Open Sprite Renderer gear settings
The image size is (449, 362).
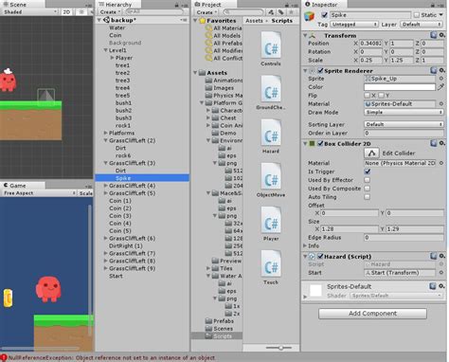pyautogui.click(x=442, y=70)
